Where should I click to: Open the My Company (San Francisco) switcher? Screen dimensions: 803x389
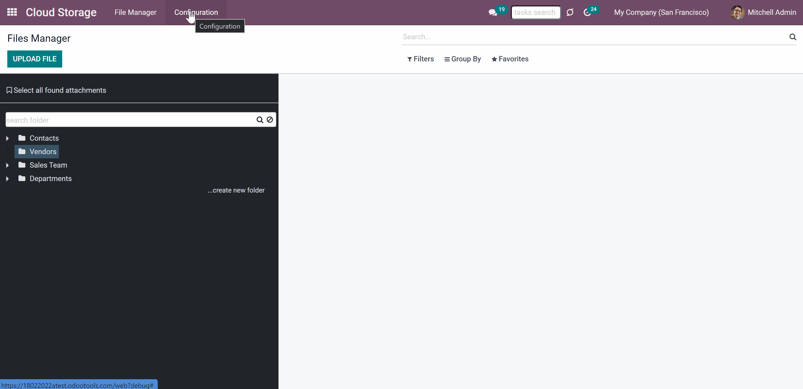pos(661,12)
